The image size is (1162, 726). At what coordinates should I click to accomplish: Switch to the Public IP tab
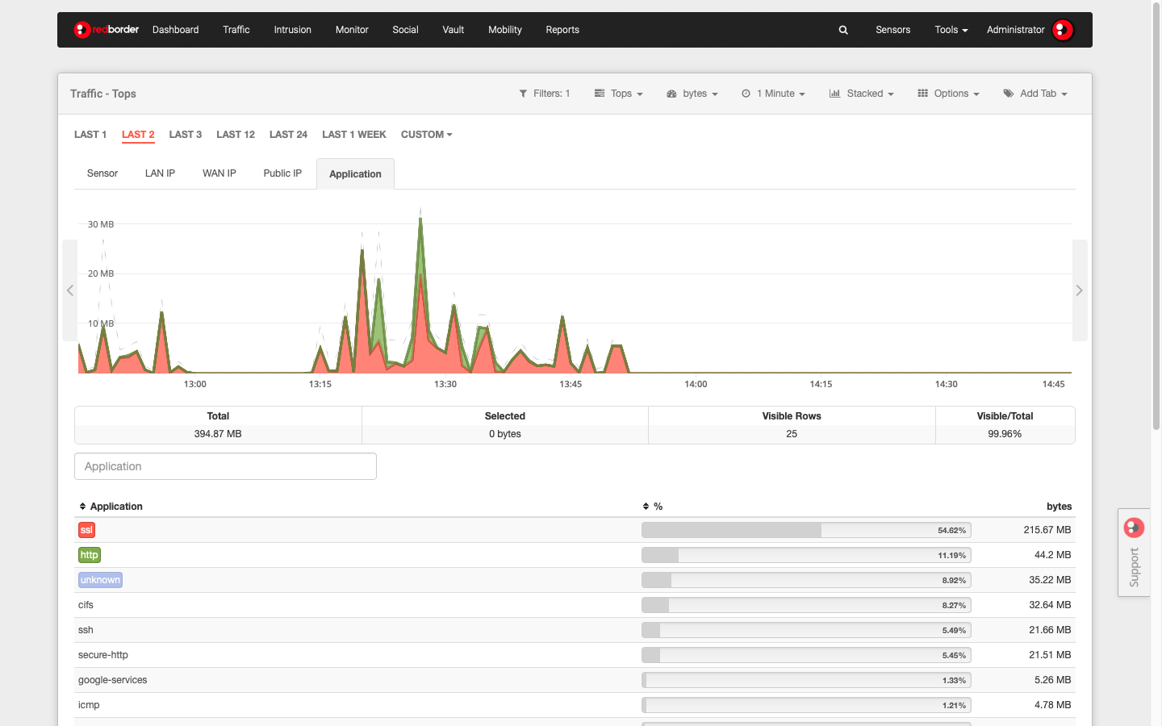point(282,173)
